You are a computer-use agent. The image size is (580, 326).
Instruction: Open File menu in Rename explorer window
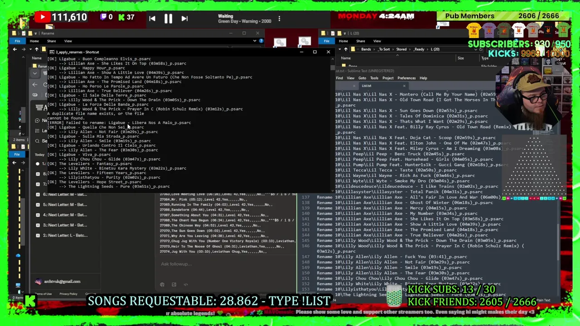click(17, 41)
